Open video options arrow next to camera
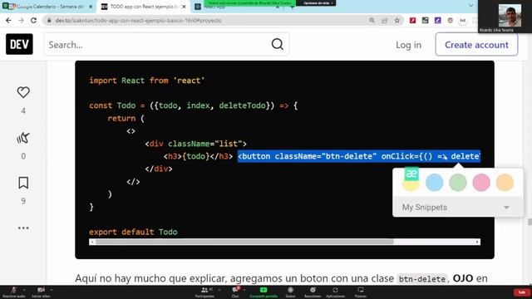The width and height of the screenshot is (532, 299). click(x=52, y=290)
